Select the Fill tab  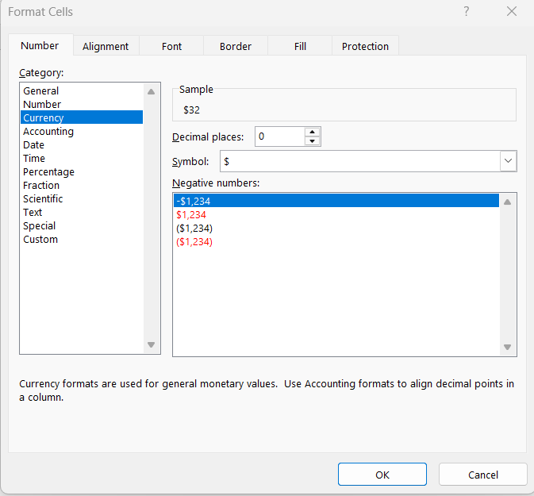point(300,47)
